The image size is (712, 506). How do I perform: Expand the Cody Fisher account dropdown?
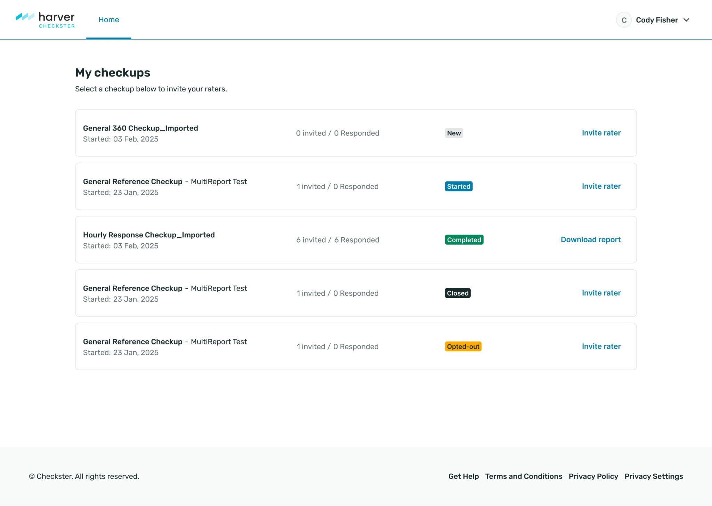pyautogui.click(x=686, y=20)
